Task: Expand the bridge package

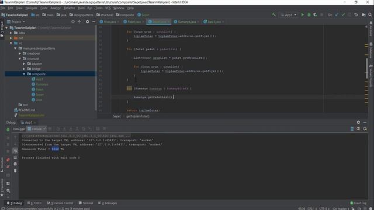Action: click(24, 69)
